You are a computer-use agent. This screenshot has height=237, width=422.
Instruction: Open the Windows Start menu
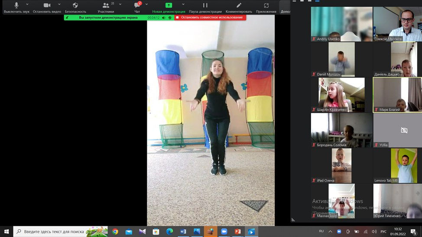click(6, 231)
